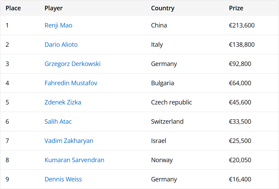Viewport: 279px width, 189px height.
Task: Open the Dennis Weiss player link
Action: [63, 179]
